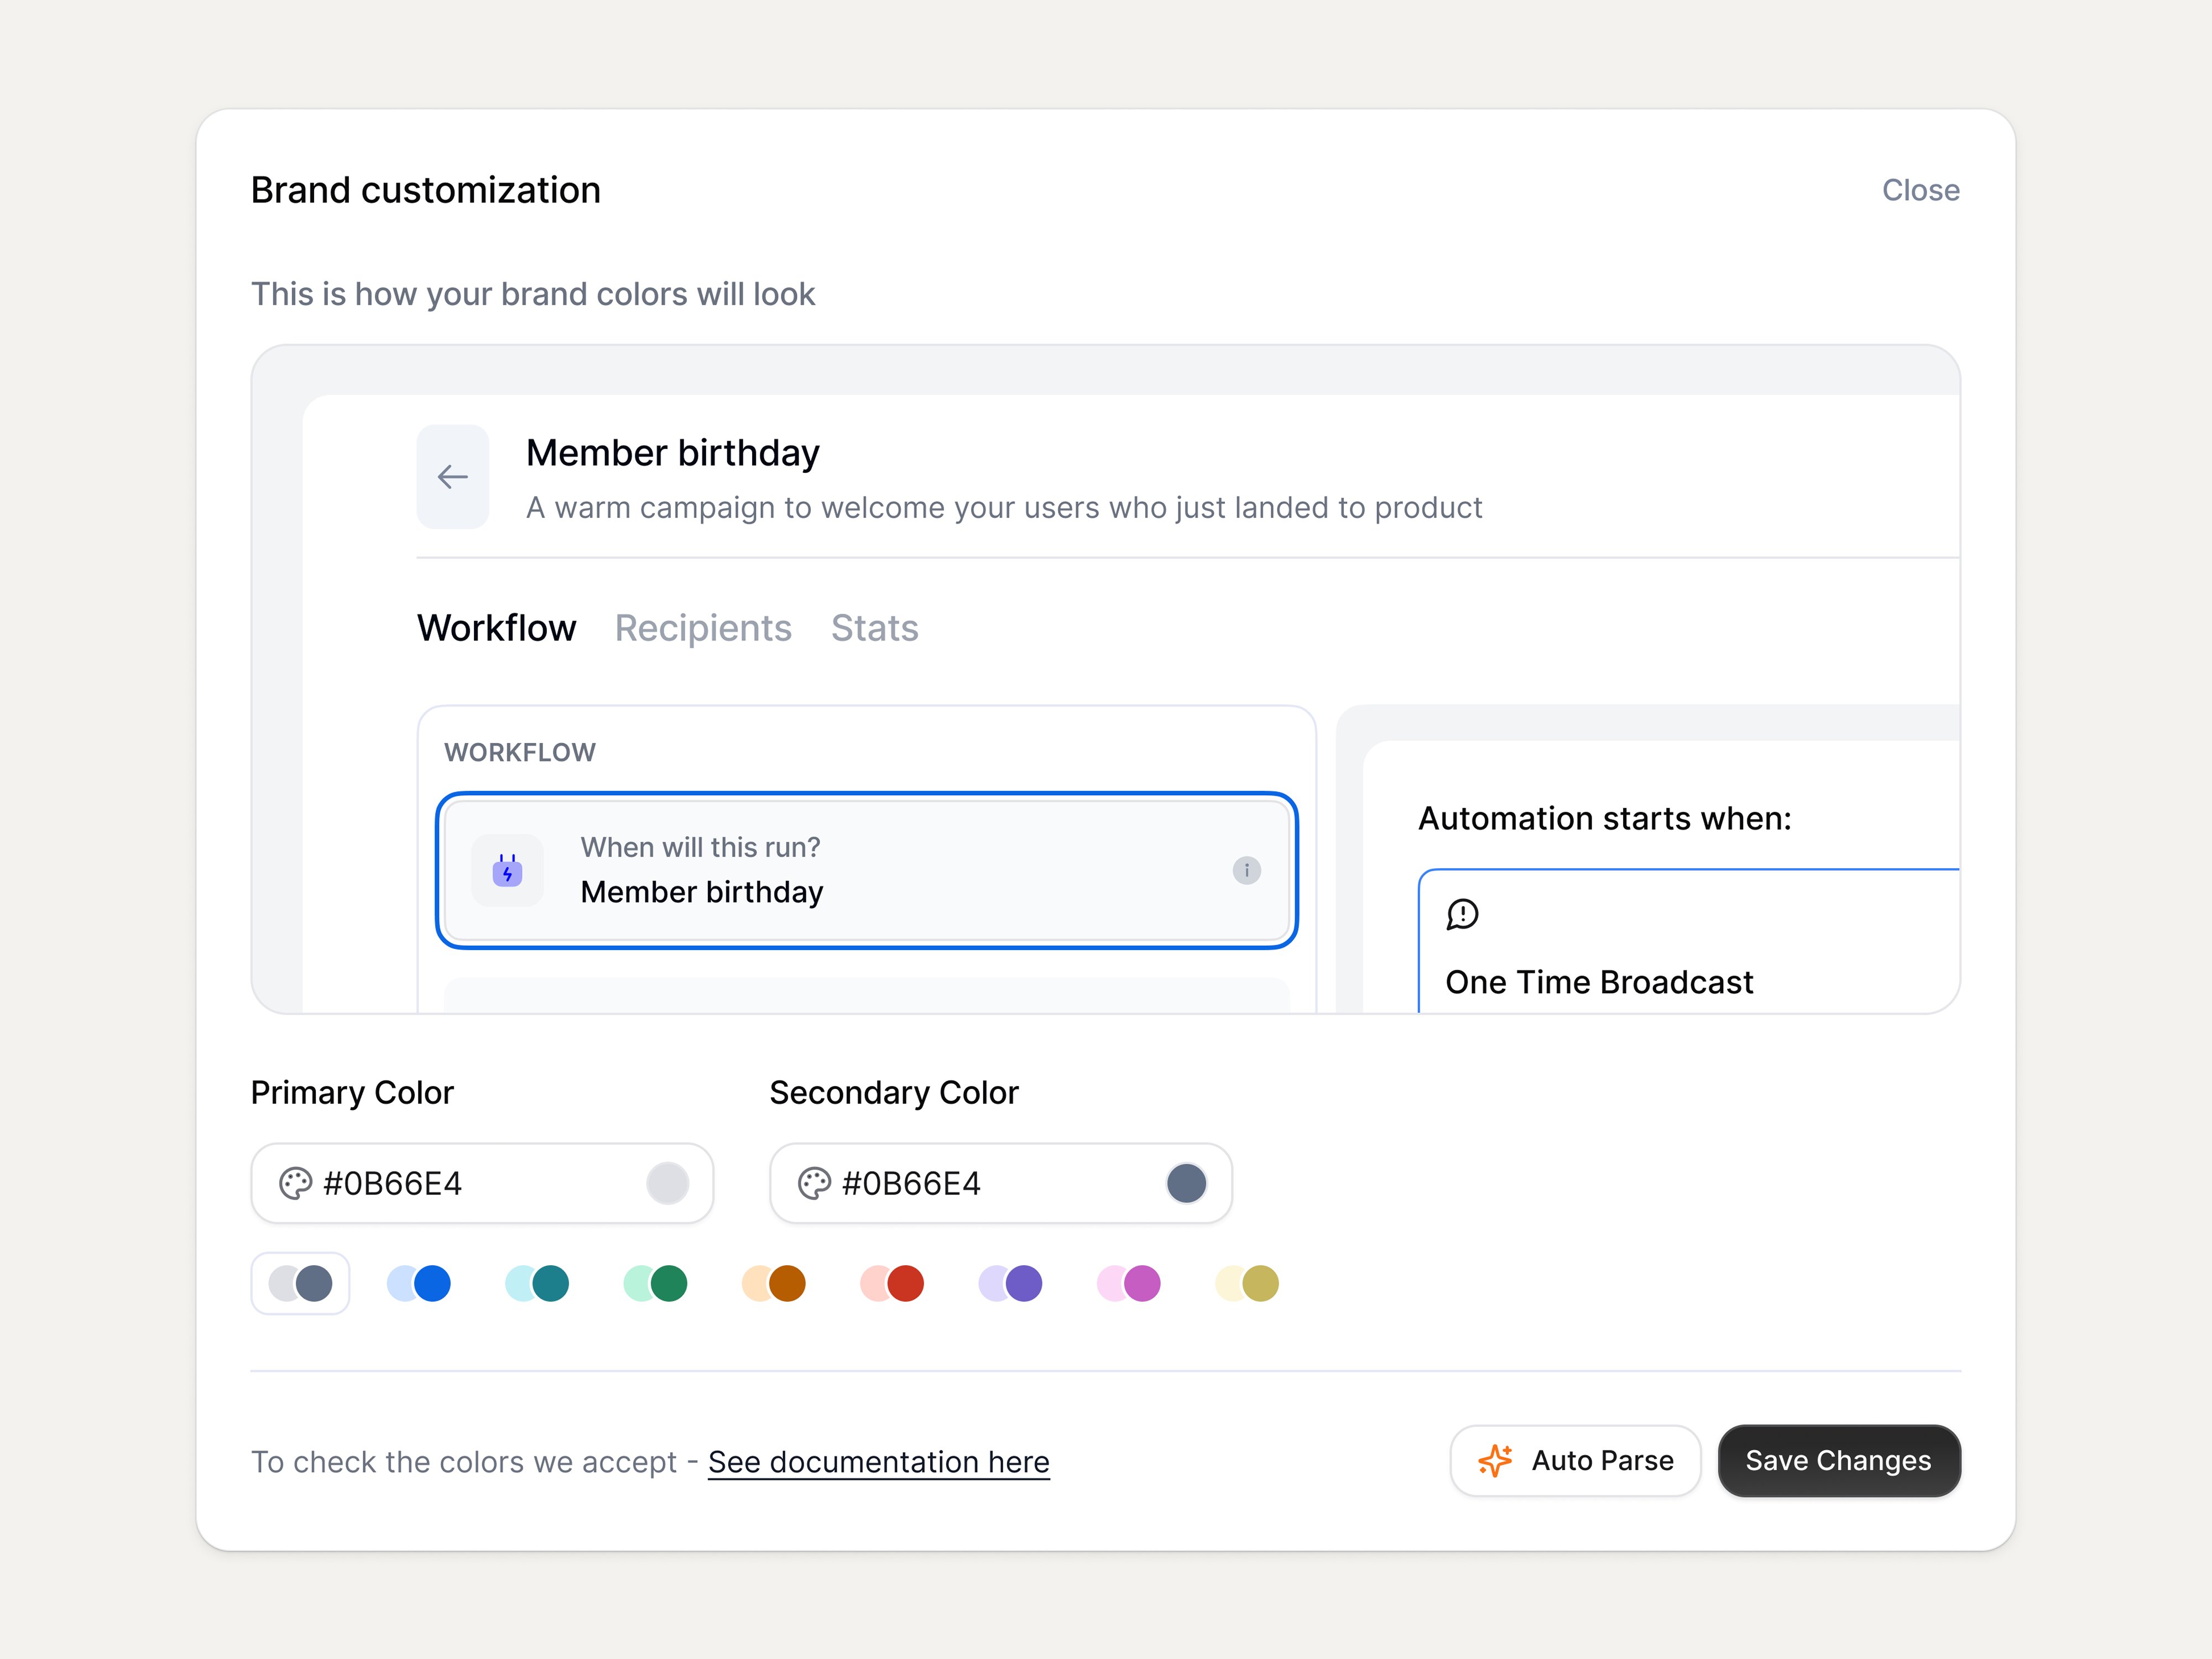Select the teal color preset

(537, 1283)
